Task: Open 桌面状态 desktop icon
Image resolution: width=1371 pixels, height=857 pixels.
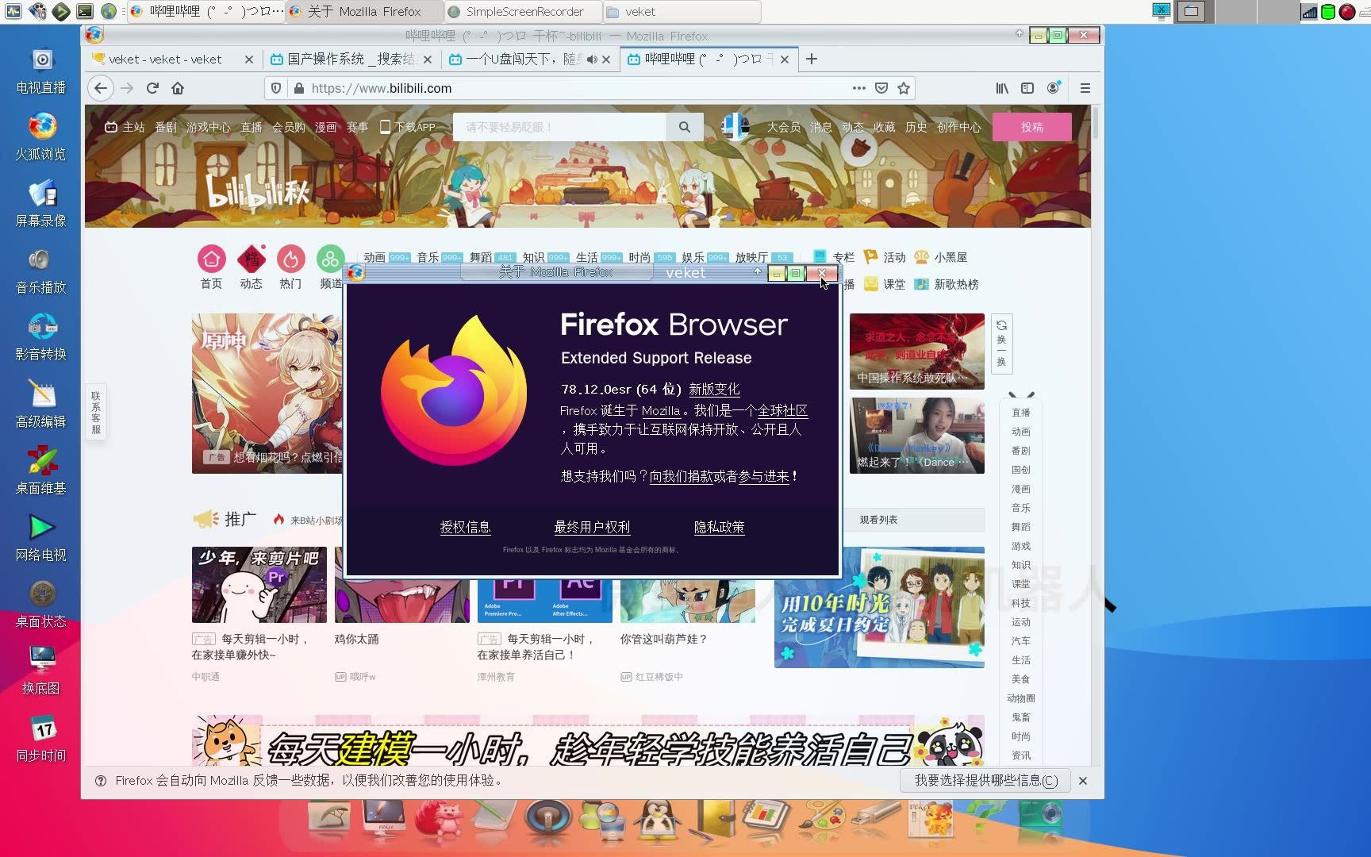Action: coord(41,605)
